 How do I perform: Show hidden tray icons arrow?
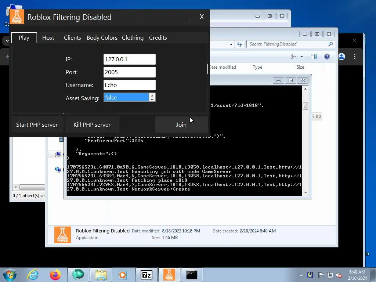pyautogui.click(x=301, y=275)
